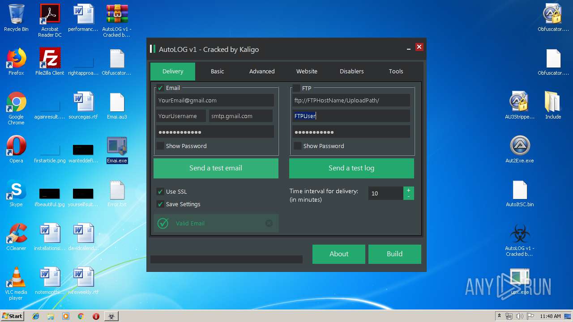Decrease delivery interval with minus button

click(409, 196)
